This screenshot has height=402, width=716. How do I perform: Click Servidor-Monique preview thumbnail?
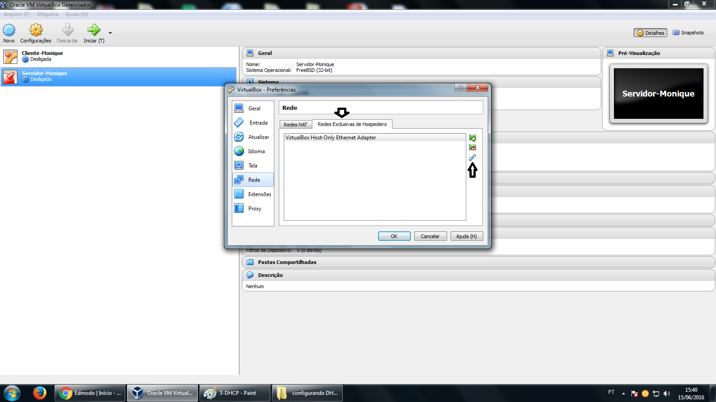click(659, 93)
